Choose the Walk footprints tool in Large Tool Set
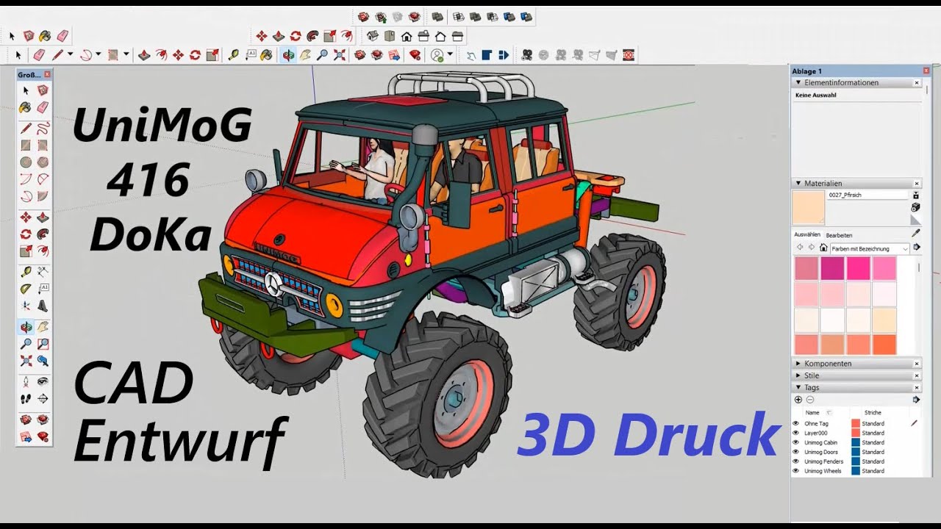The height and width of the screenshot is (529, 941). click(26, 399)
